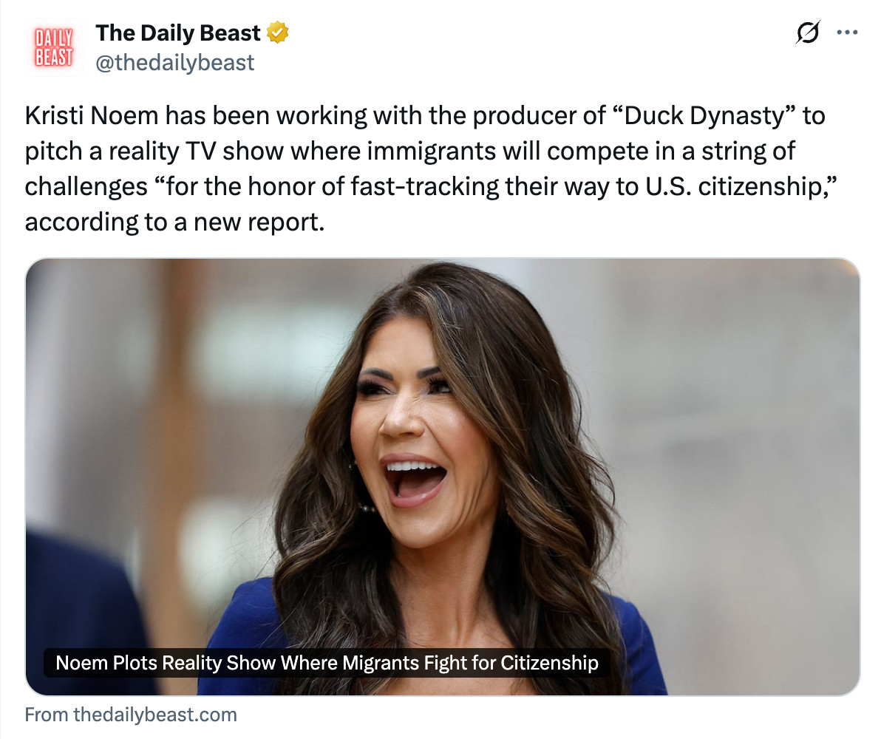Open the From thedailybeast.com source link
The image size is (881, 739).
[131, 715]
